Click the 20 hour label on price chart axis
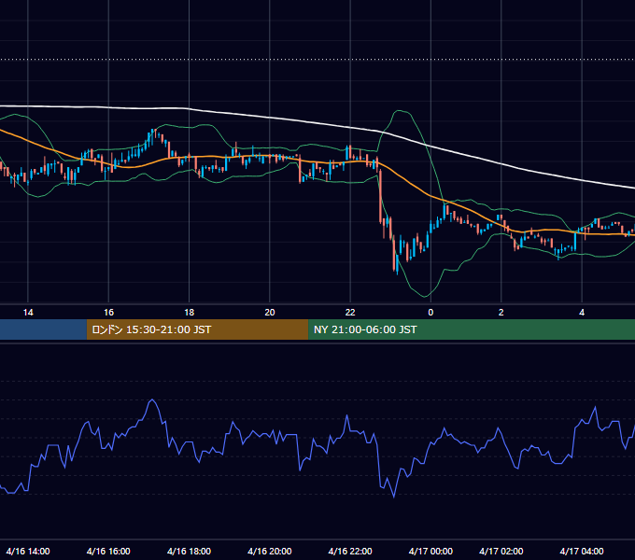The width and height of the screenshot is (635, 560). 270,313
